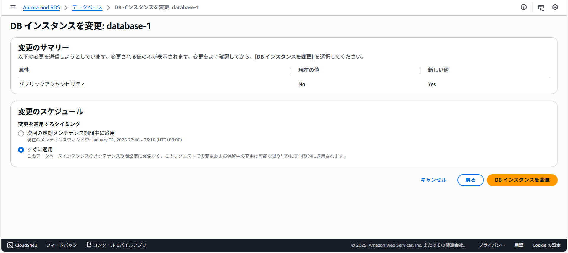The width and height of the screenshot is (568, 253).
Task: Click the キャンセル link
Action: click(433, 180)
